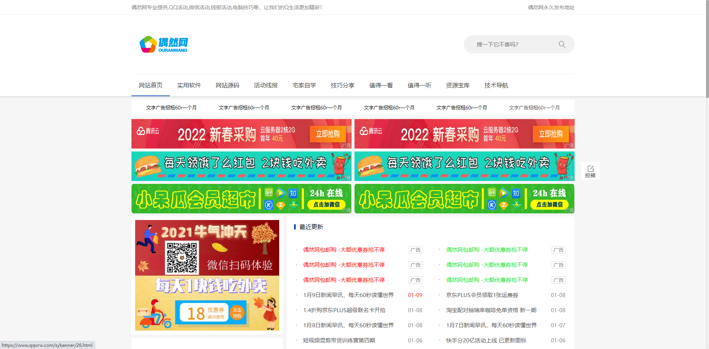Click the 01-09 date text
This screenshot has height=349, width=709.
tap(415, 295)
